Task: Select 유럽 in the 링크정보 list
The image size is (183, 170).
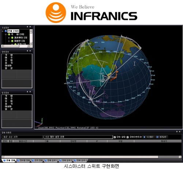Action: point(9,101)
